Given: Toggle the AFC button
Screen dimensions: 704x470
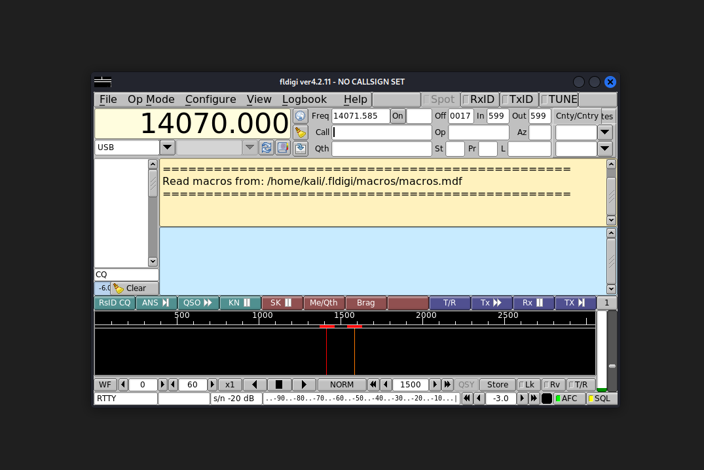Looking at the screenshot, I should 569,399.
